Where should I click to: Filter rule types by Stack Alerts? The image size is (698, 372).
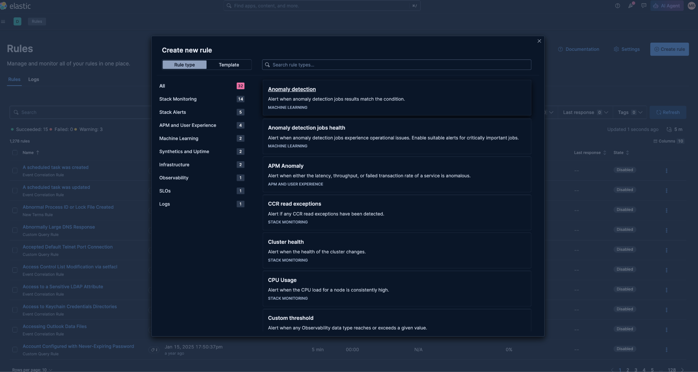click(x=201, y=112)
